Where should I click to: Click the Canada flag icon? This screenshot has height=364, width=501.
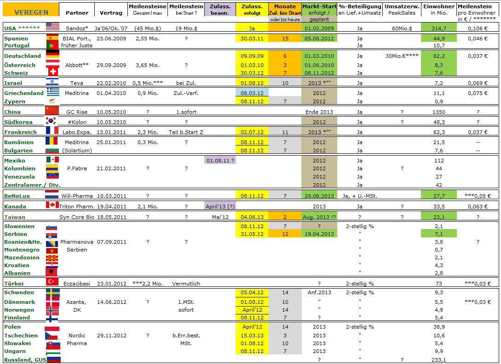53,205
